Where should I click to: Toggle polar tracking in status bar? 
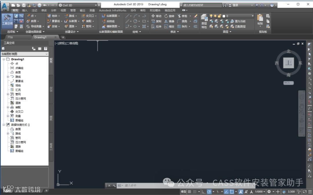pyautogui.click(x=209, y=192)
